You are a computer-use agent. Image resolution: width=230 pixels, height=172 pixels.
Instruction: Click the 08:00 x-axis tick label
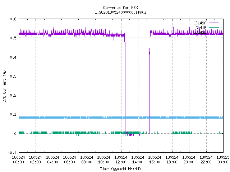87,162
